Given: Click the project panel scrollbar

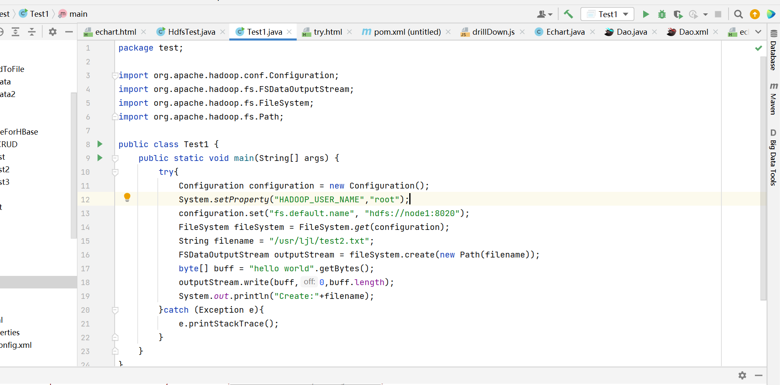Looking at the screenshot, I should 74,166.
